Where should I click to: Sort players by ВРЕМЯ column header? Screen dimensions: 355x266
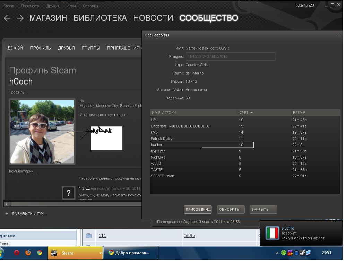point(315,113)
